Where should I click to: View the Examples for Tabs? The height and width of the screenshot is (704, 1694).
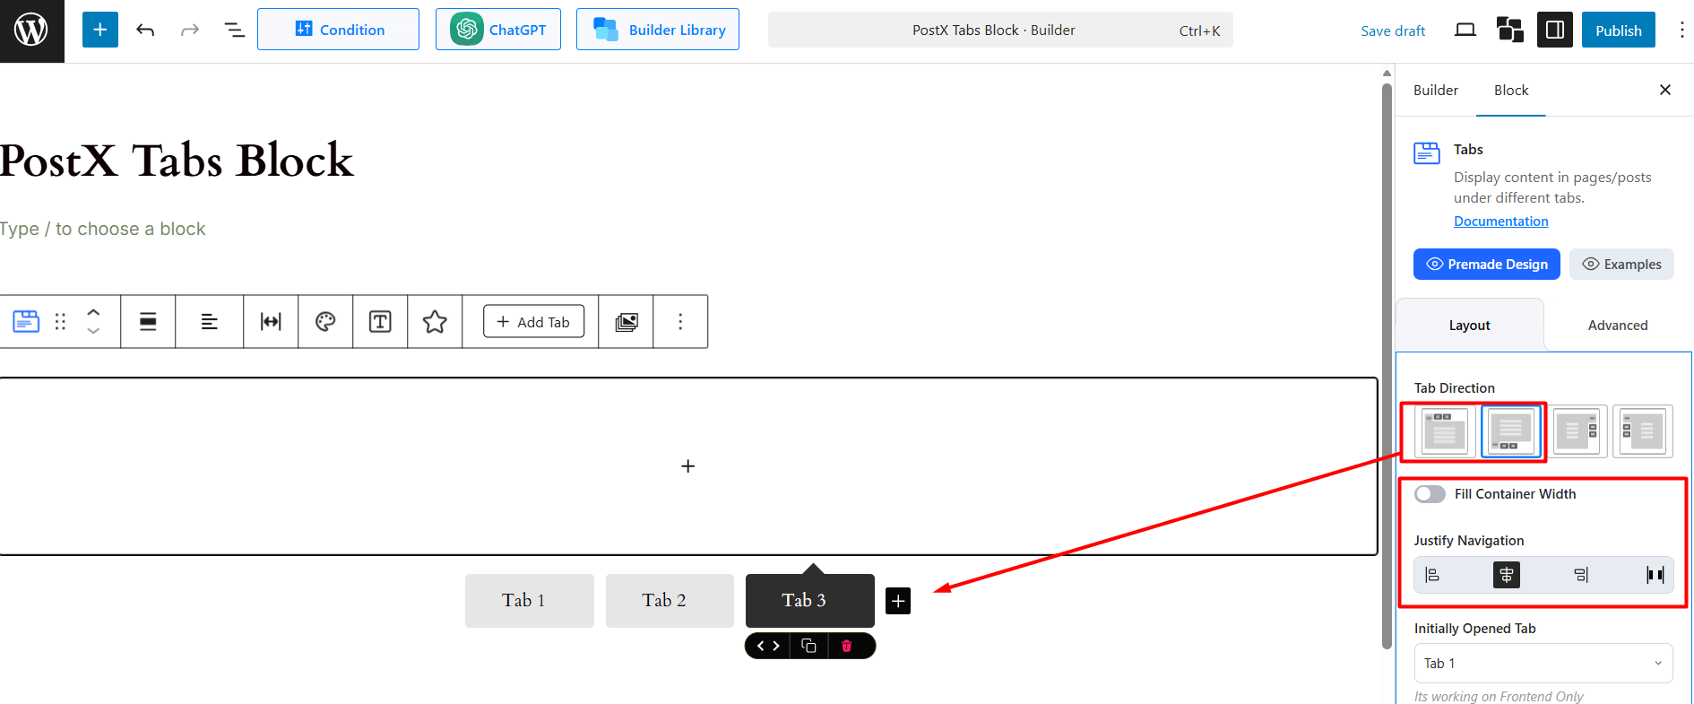(x=1621, y=264)
